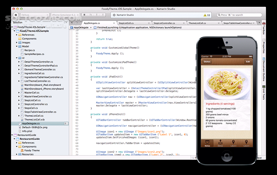Switch to the ThemeListCell.cs tab
The height and width of the screenshot is (175, 277).
pyautogui.click(x=197, y=23)
